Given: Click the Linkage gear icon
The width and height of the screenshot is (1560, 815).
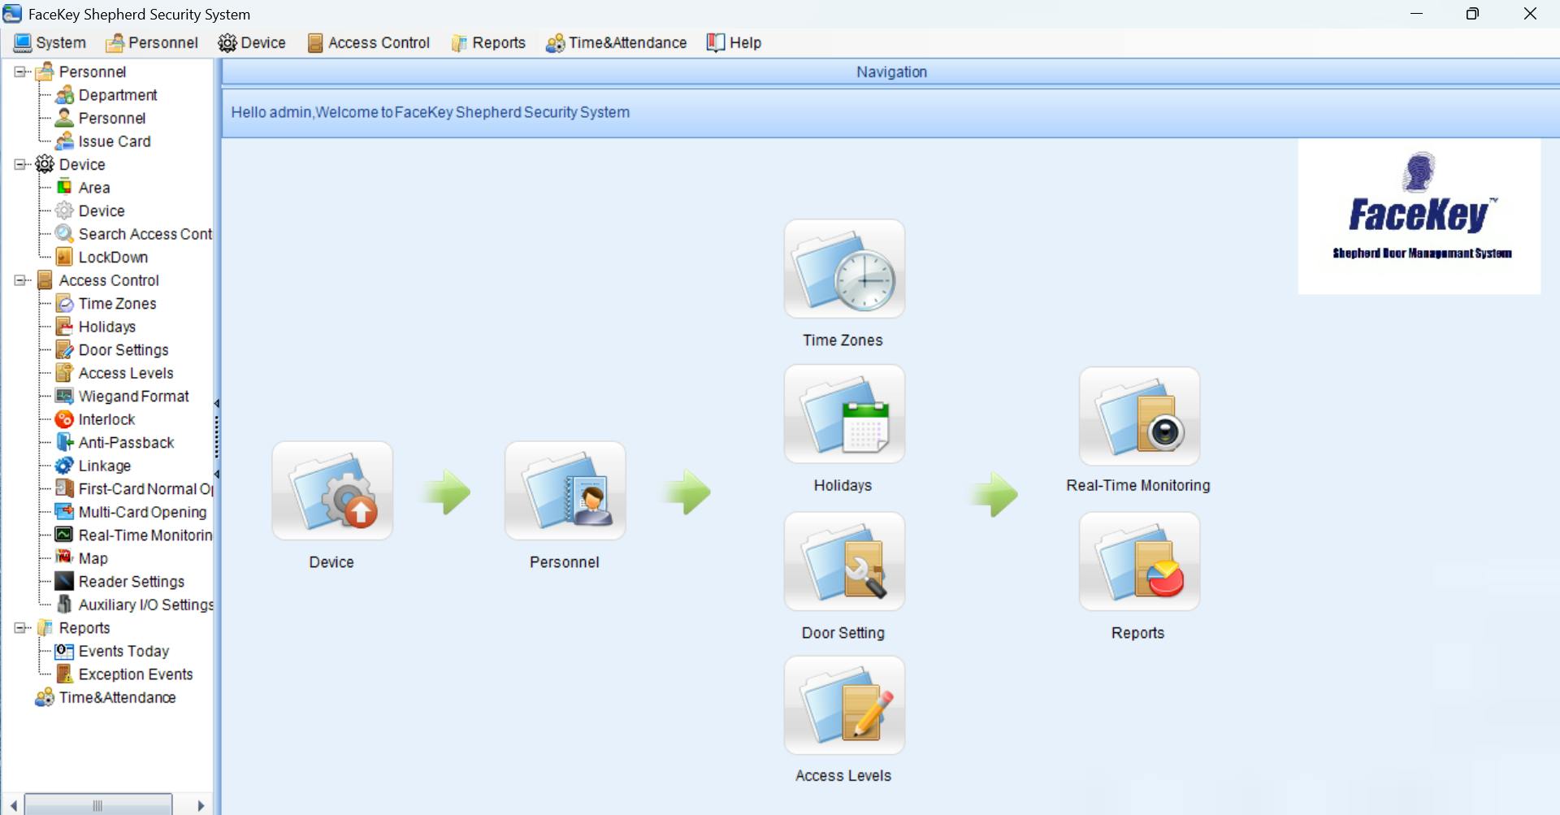Looking at the screenshot, I should click(64, 466).
